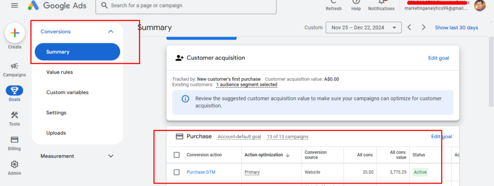
Task: Click Show last 30 days
Action: [x=456, y=27]
